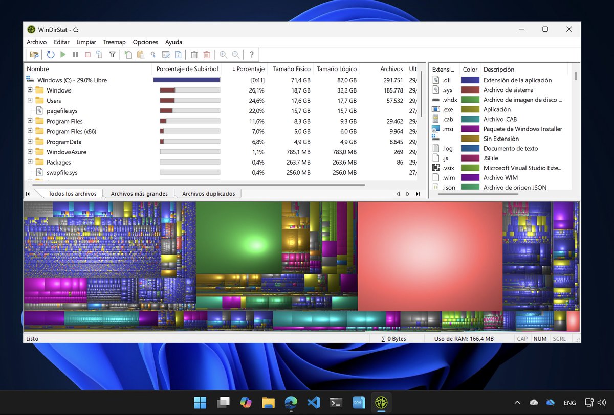Viewport: 614px width, 415px height.
Task: Click the tab scroll-to-first arrow button
Action: (28, 194)
